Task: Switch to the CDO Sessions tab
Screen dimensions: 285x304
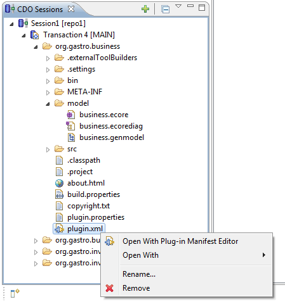Action: (40, 9)
